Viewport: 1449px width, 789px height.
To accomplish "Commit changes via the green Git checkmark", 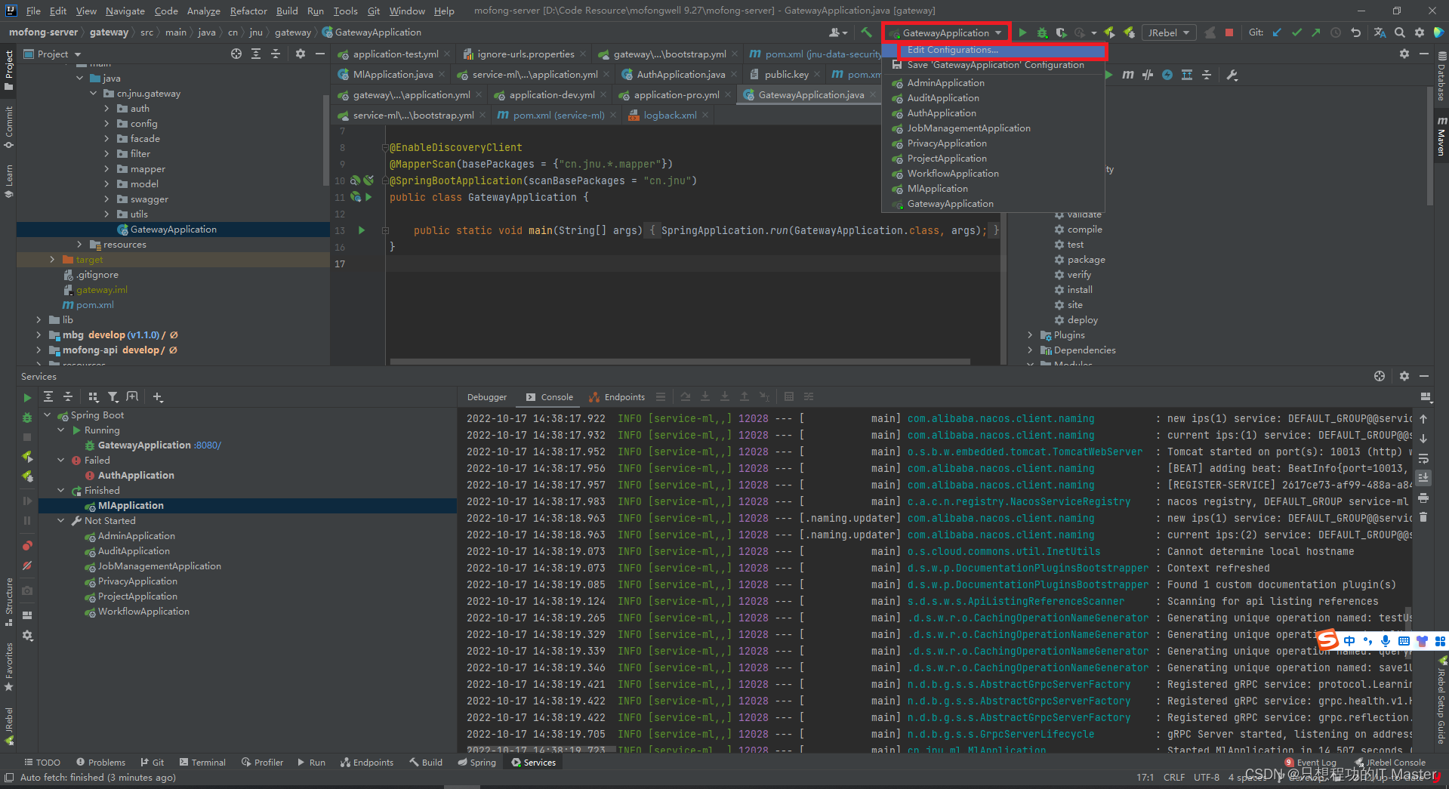I will pyautogui.click(x=1296, y=32).
